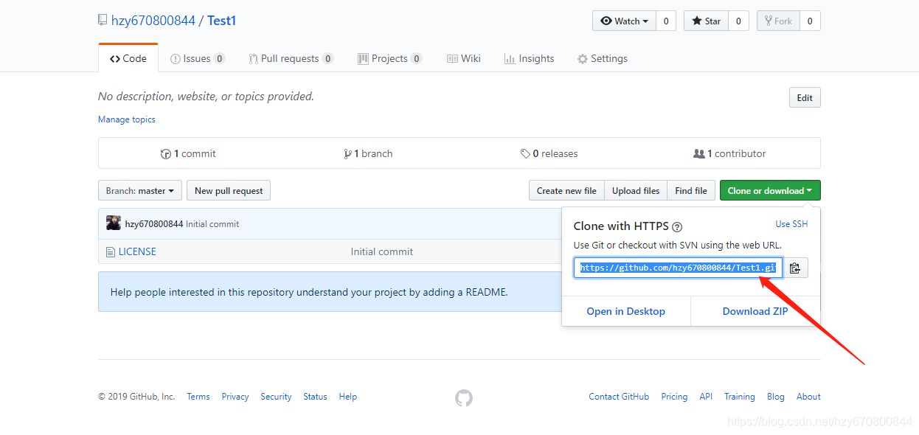Open the hzy670800844 owner profile link
This screenshot has height=435, width=919.
pos(153,21)
